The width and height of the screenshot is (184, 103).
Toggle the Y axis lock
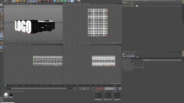32,1
